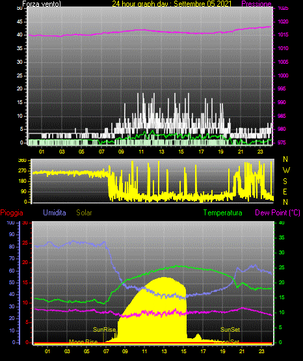
Task: Click the 'Solar' legend label
Action: (x=84, y=213)
